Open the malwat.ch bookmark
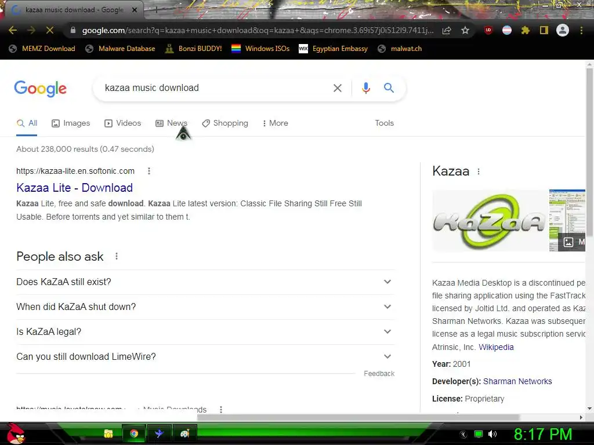 (400, 49)
